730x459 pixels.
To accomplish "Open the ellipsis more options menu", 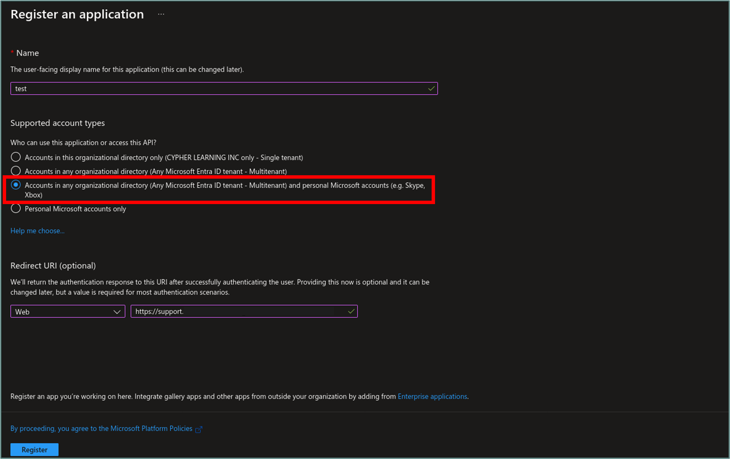I will [161, 14].
